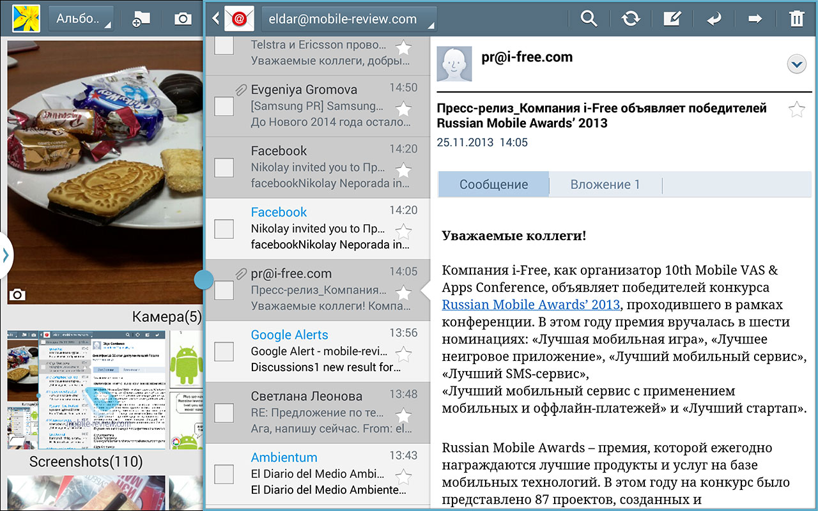This screenshot has width=818, height=511.
Task: Compose a new email
Action: pyautogui.click(x=672, y=19)
